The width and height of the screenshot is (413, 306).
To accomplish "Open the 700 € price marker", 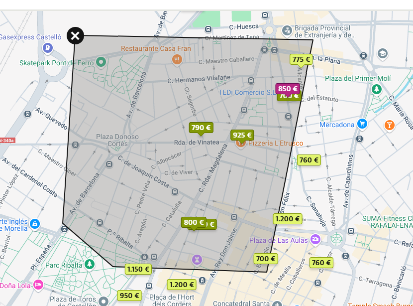I will click(x=265, y=259).
